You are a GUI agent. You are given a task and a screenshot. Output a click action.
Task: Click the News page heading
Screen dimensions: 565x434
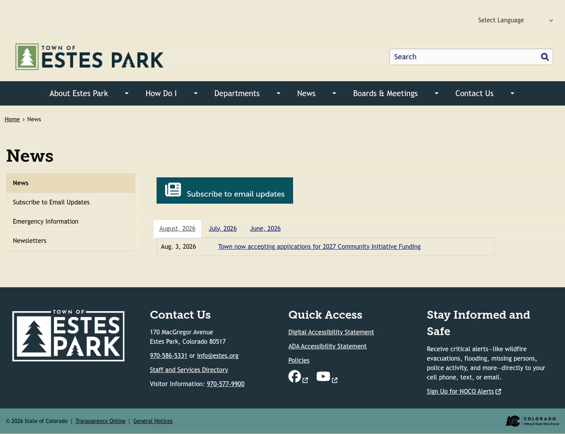click(x=30, y=156)
